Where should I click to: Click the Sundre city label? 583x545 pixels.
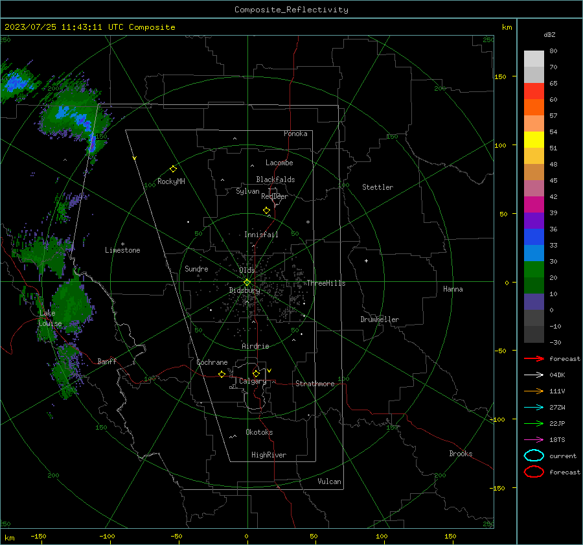click(196, 268)
